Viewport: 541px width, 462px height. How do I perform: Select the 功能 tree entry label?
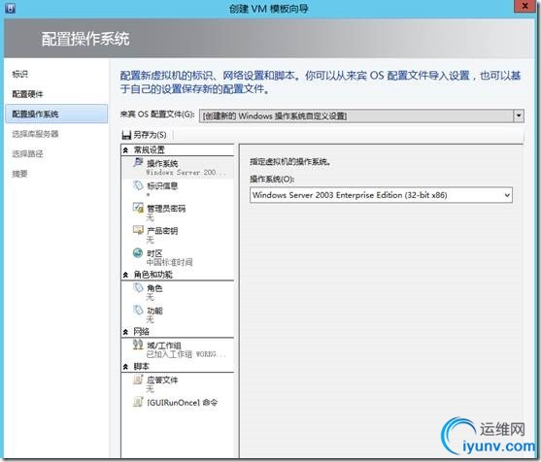click(154, 311)
